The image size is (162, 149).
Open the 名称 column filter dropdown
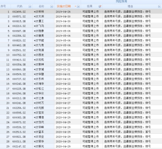[x=52, y=7]
